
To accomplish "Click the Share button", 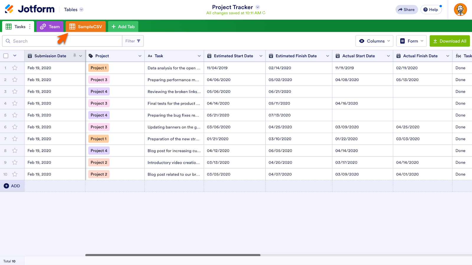I will (x=406, y=9).
